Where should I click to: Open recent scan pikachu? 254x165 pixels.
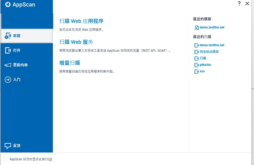[205, 65]
